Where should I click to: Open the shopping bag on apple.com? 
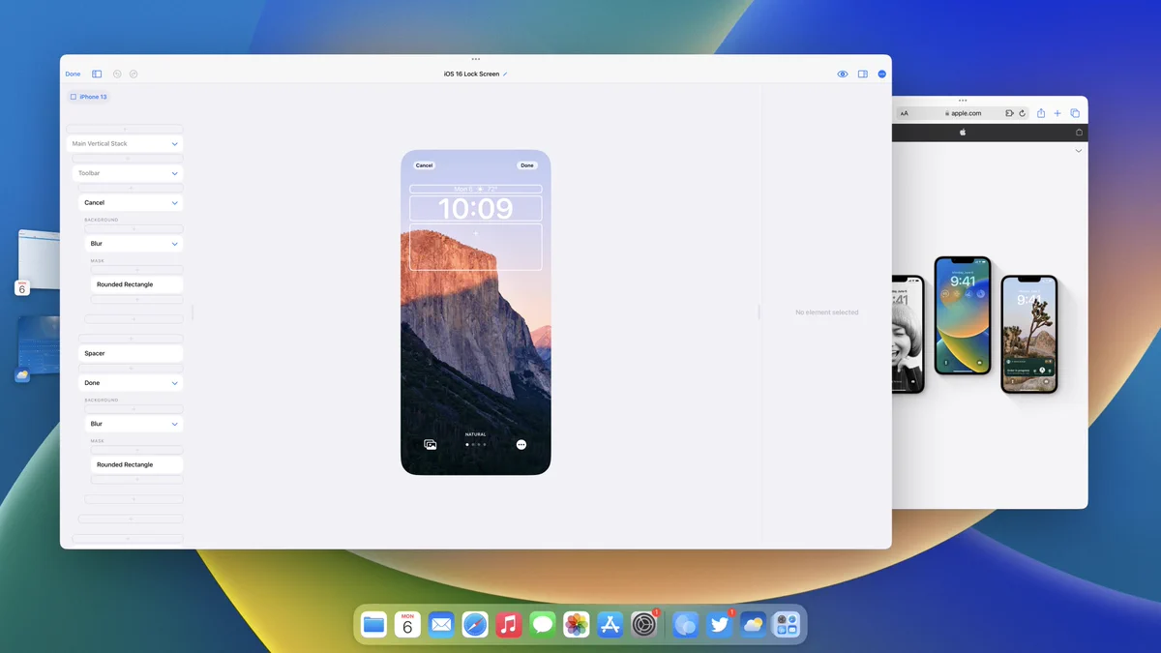[x=1079, y=133]
